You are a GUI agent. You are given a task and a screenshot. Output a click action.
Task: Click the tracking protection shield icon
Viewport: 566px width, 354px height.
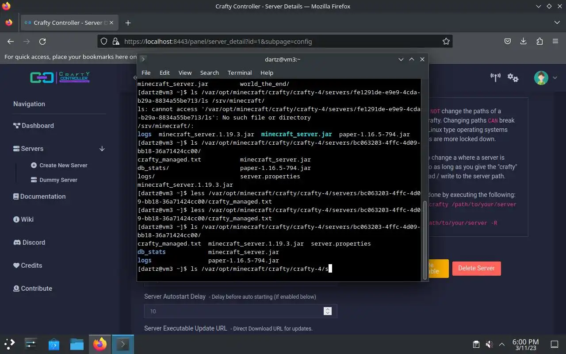104,41
